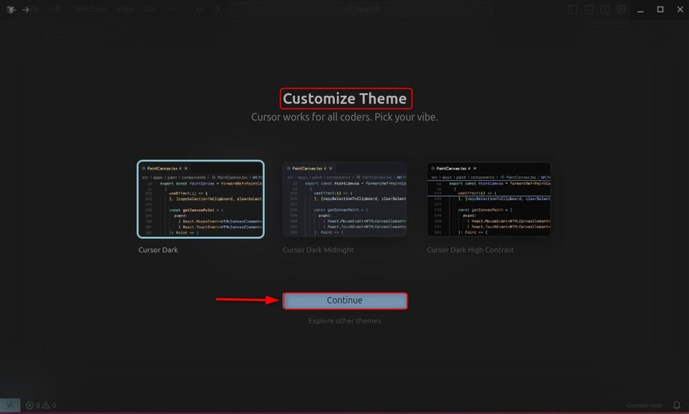Go back with the left arrow

199,9
